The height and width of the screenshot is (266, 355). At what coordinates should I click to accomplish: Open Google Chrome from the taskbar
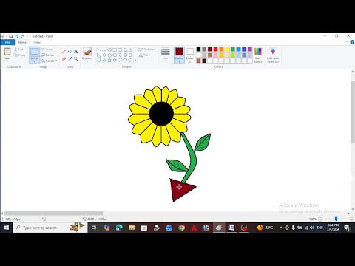pos(182,228)
